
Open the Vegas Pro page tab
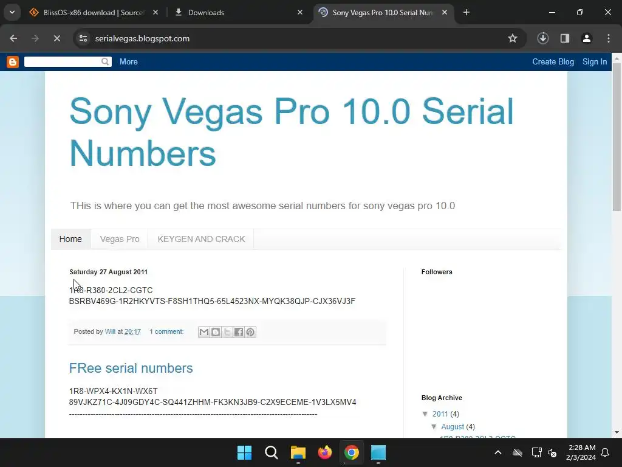pyautogui.click(x=120, y=239)
